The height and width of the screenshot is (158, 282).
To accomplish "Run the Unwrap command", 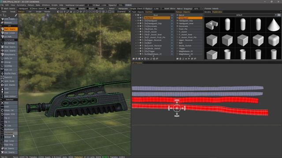I will point(9,62).
